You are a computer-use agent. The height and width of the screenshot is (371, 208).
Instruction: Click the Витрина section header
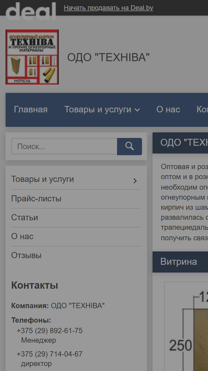pyautogui.click(x=180, y=262)
